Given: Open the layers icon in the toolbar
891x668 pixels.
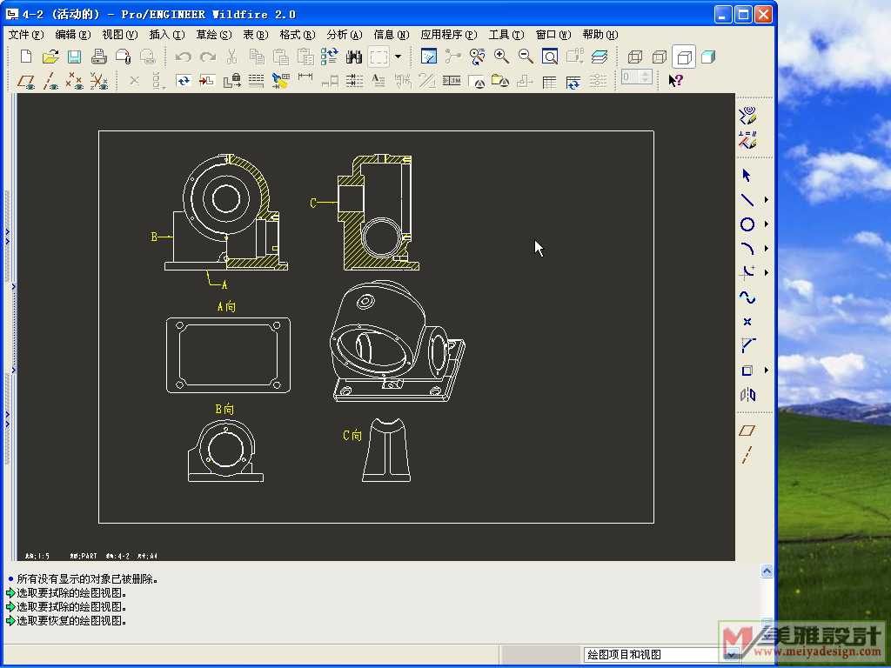Looking at the screenshot, I should pyautogui.click(x=599, y=57).
